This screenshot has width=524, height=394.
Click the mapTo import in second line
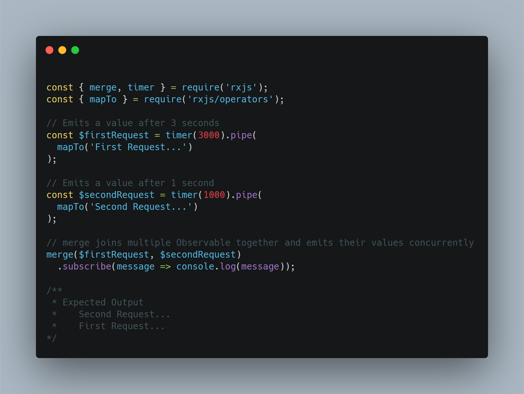pos(103,99)
